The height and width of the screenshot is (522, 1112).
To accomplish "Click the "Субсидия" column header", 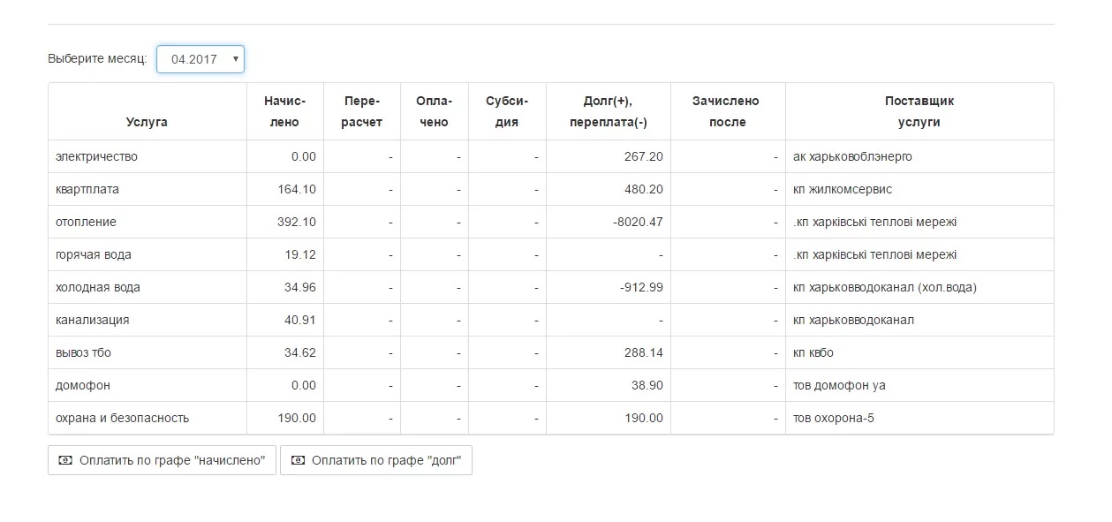I will point(507,111).
